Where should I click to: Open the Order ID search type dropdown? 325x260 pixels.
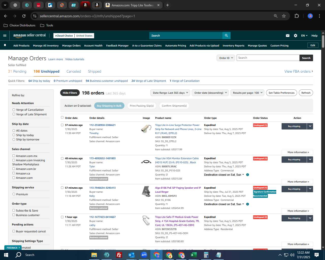point(225,58)
